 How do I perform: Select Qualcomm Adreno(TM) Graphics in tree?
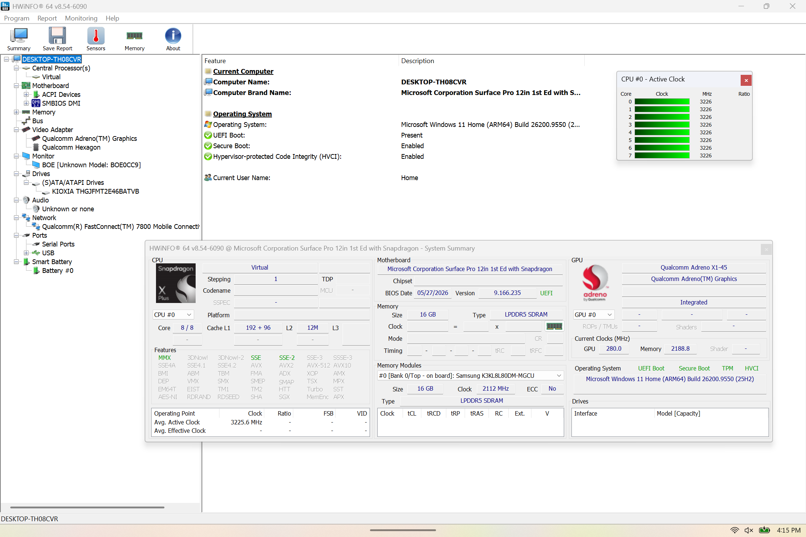(90, 138)
